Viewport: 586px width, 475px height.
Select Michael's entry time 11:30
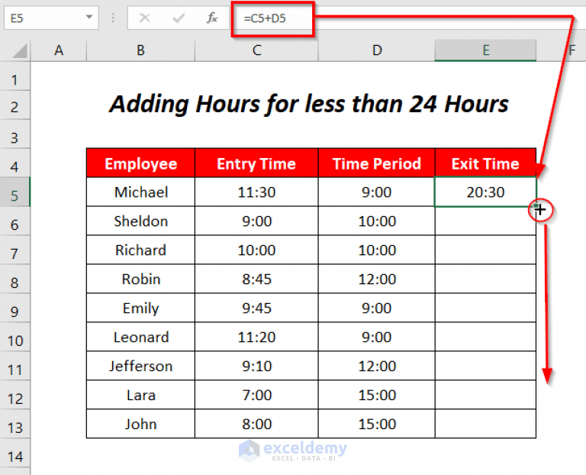click(x=256, y=192)
